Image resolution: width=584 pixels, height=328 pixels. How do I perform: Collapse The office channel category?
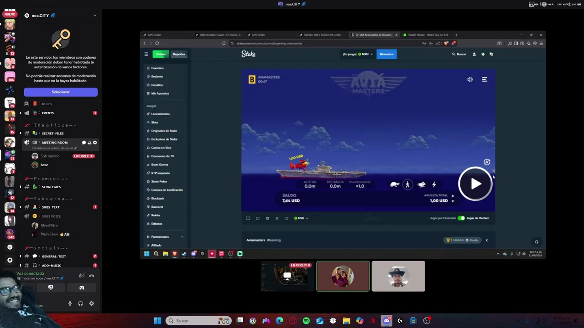point(50,125)
